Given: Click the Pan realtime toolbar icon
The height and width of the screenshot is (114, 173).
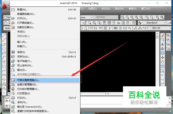Looking at the screenshot, I should click(x=85, y=23).
